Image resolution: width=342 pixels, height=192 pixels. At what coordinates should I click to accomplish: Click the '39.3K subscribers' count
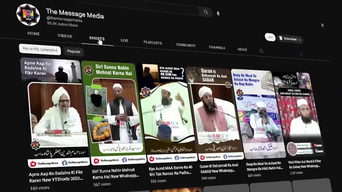click(62, 24)
